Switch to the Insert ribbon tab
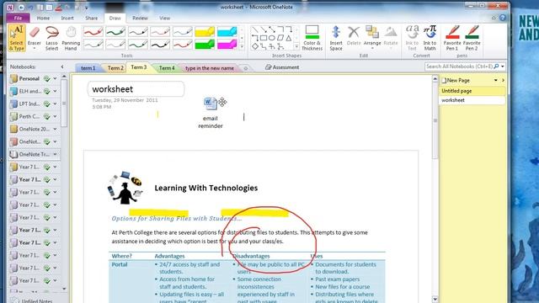The image size is (539, 303). (67, 18)
